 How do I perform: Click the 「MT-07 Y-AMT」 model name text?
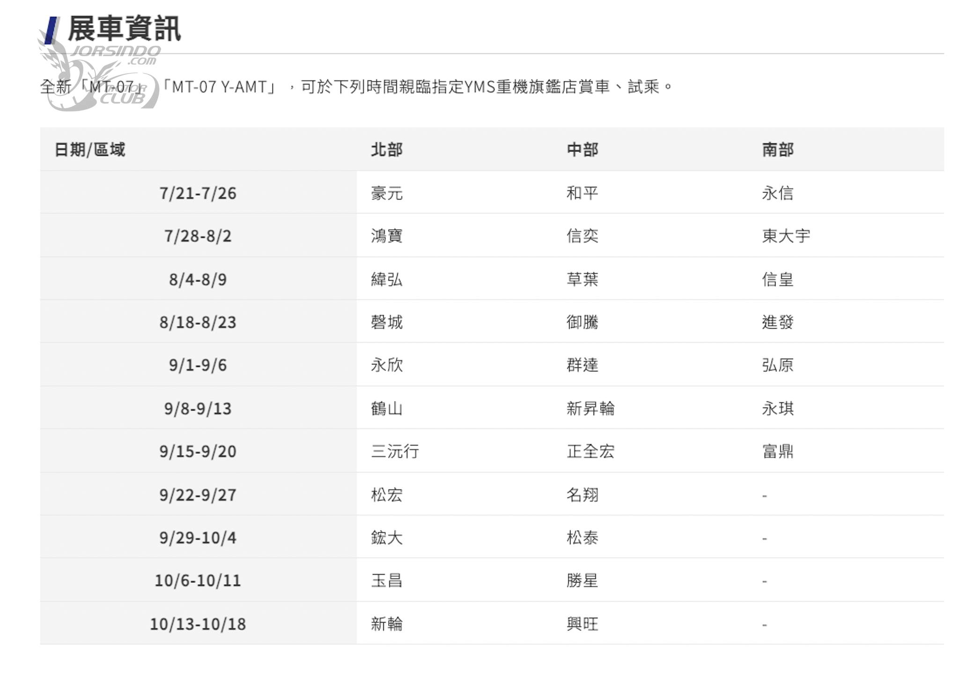(x=219, y=87)
